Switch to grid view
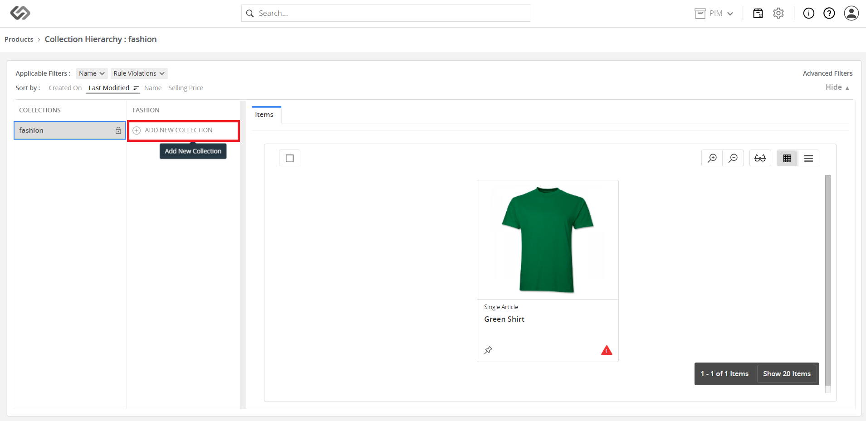The height and width of the screenshot is (421, 866). 787,158
